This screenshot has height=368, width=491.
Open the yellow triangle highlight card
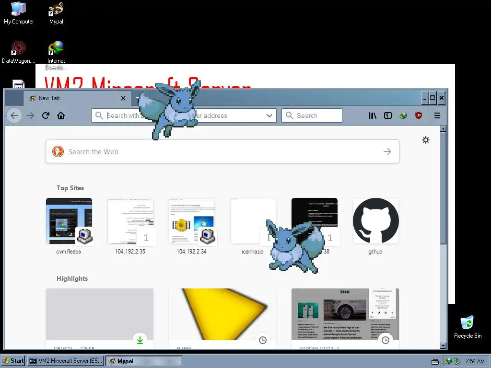click(x=222, y=319)
